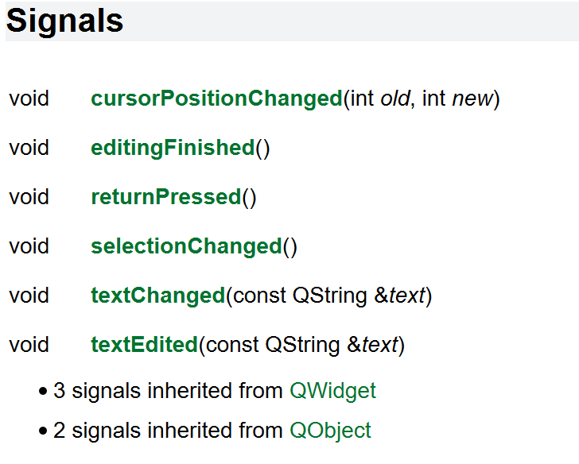Open the selectionChanged signal link

tap(186, 246)
